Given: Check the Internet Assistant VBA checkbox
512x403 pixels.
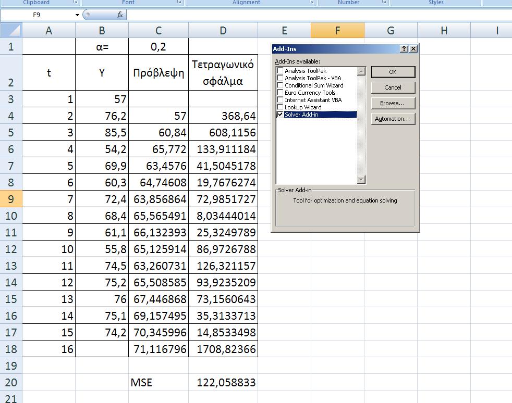Looking at the screenshot, I should pos(280,100).
